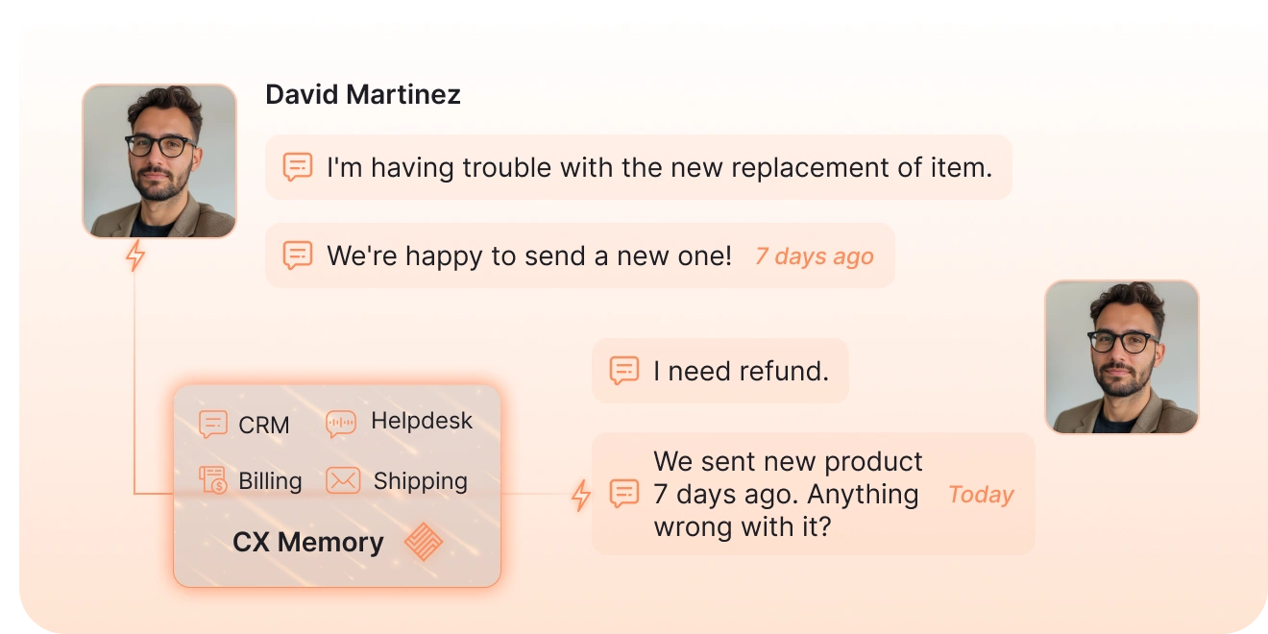Open the profile photo on the right

pyautogui.click(x=1121, y=356)
